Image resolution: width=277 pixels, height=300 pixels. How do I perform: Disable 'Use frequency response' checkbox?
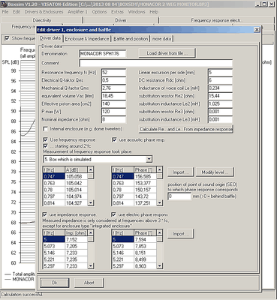[x=45, y=139]
